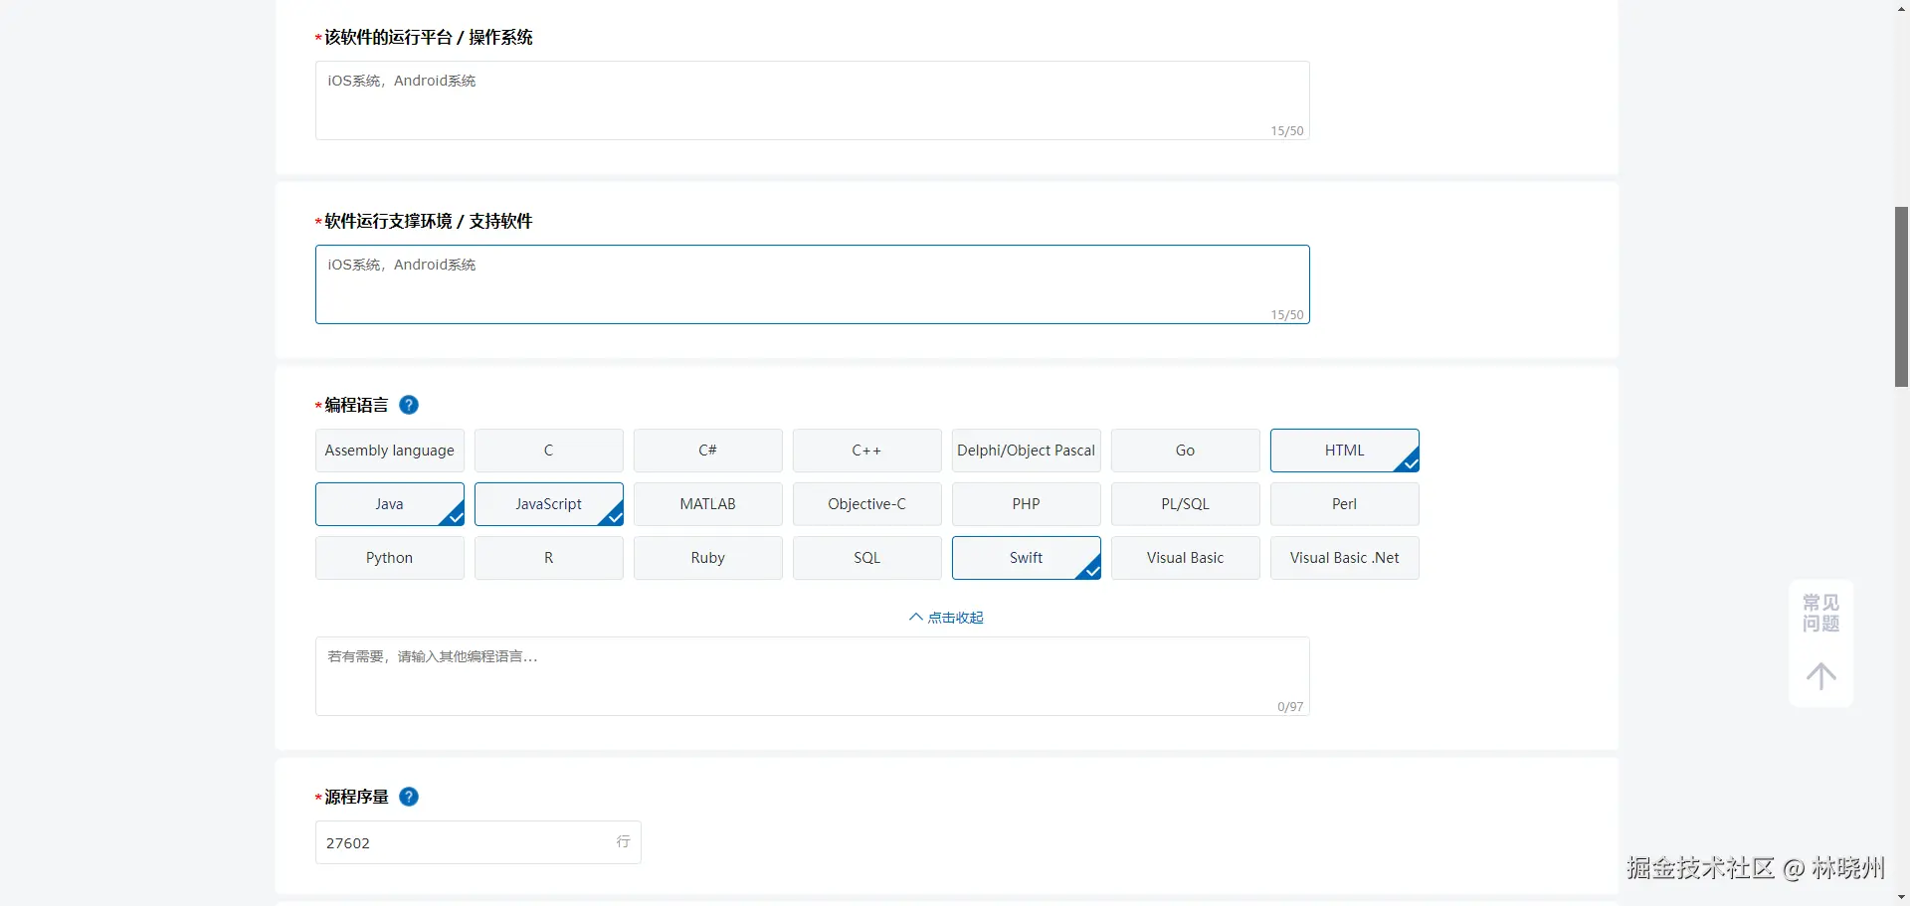The image size is (1910, 906).
Task: Click the other programming languages text box
Action: click(812, 676)
